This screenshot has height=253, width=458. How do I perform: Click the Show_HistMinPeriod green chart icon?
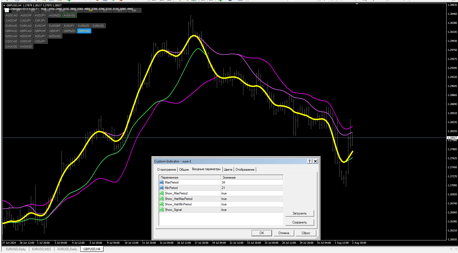161,204
